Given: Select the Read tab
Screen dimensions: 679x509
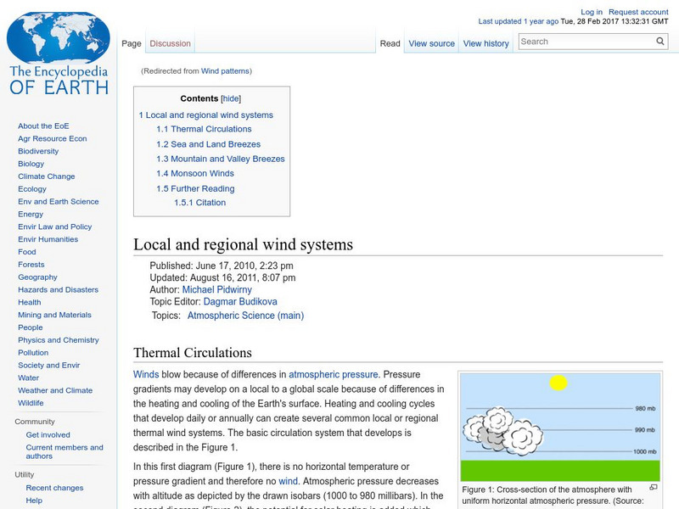Looking at the screenshot, I should (x=390, y=44).
